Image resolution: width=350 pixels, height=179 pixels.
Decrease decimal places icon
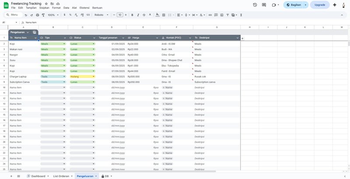point(76,15)
